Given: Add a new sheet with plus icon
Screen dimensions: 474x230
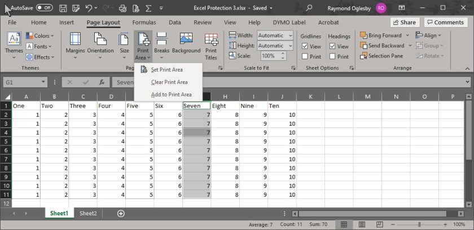Looking at the screenshot, I should coord(121,214).
